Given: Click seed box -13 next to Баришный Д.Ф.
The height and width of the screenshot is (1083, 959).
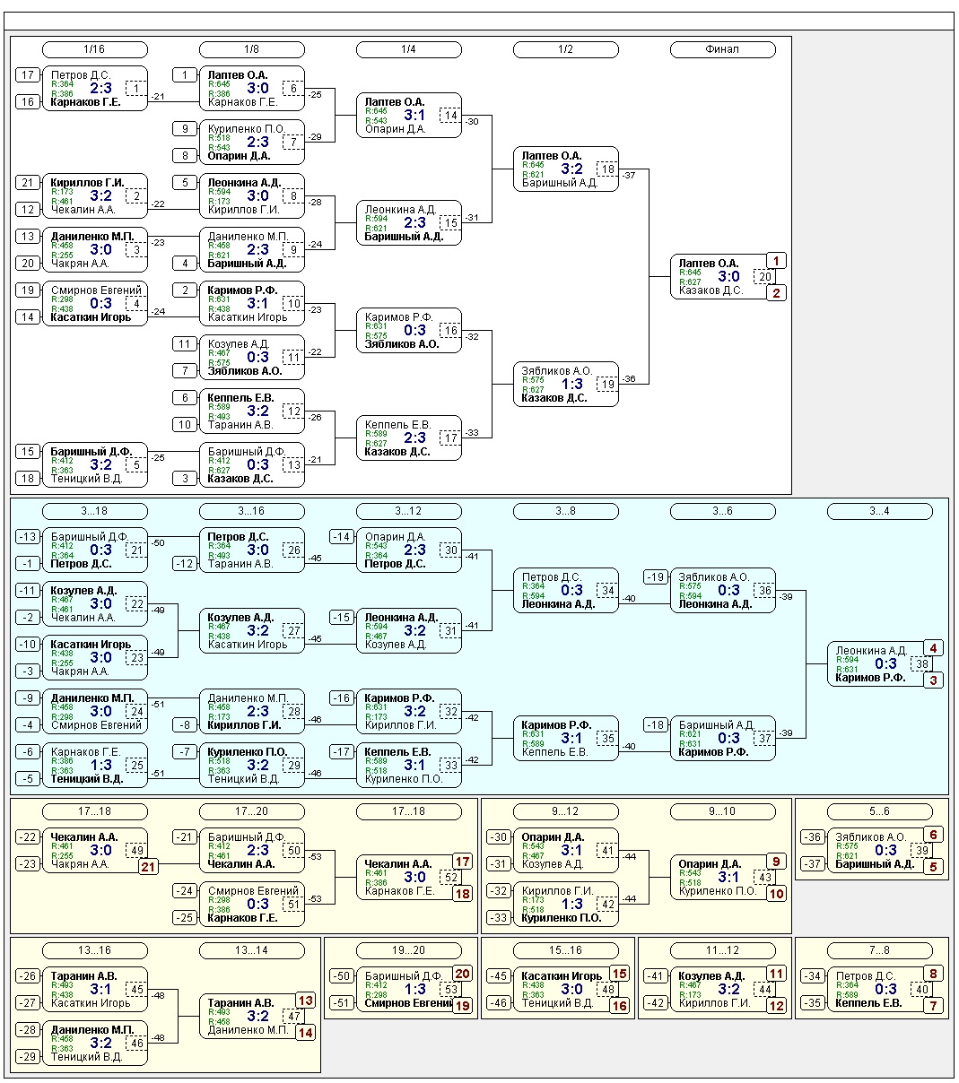Looking at the screenshot, I should [28, 537].
